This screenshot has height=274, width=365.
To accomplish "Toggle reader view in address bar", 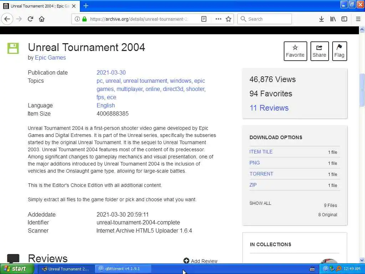I will (204, 19).
